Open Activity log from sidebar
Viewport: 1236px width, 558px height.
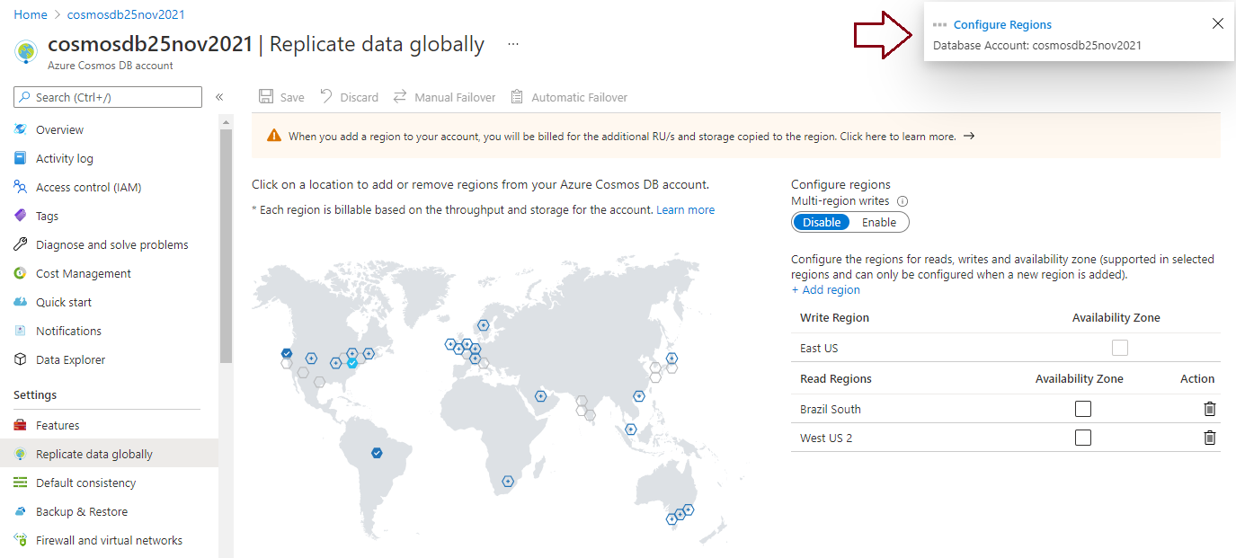64,158
